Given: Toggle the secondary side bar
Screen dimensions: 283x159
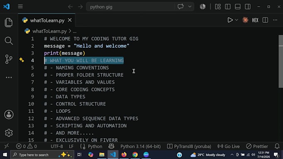Looking at the screenshot, I should [248, 7].
